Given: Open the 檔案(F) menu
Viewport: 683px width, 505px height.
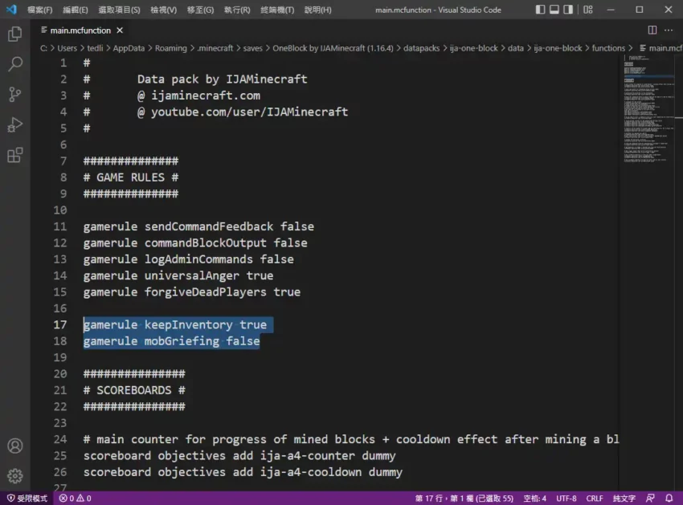Looking at the screenshot, I should click(x=39, y=10).
